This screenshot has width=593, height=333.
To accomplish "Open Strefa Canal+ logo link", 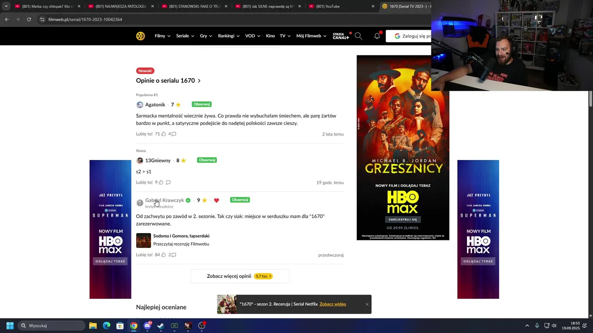I will click(x=341, y=36).
